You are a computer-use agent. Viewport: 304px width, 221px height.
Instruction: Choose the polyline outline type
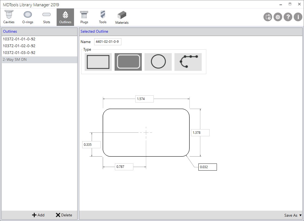[x=188, y=62]
